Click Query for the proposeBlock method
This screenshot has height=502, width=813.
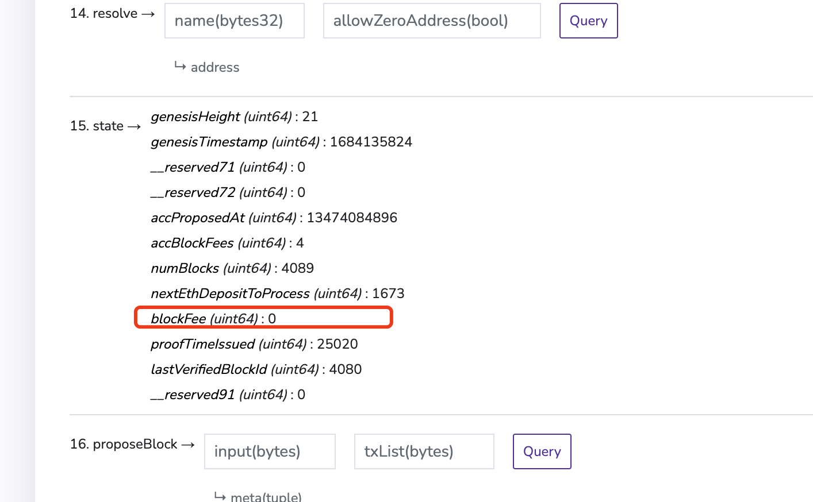point(541,451)
